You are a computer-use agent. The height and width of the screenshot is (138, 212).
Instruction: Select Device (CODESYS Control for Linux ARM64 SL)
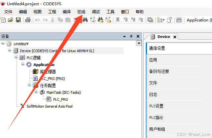[x=57, y=51]
